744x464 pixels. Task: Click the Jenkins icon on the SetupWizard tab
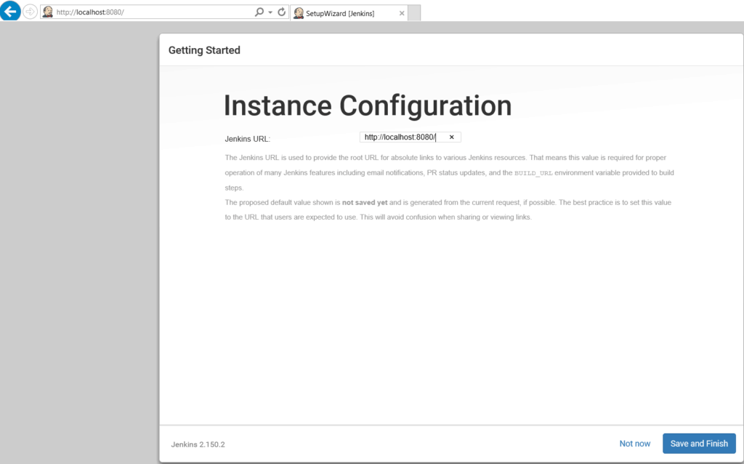pos(299,13)
